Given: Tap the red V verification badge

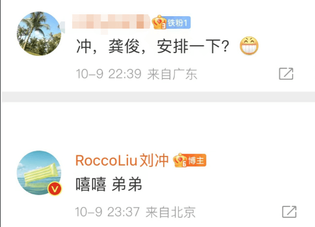Looking at the screenshot, I should [x=54, y=189].
